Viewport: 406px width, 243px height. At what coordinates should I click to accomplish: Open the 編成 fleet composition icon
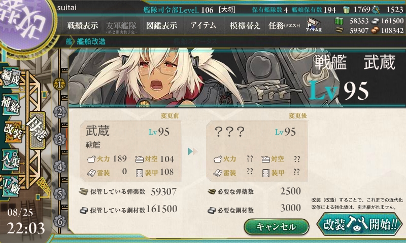coord(11,77)
